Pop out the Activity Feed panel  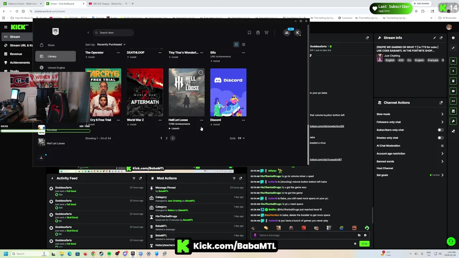pos(140,178)
